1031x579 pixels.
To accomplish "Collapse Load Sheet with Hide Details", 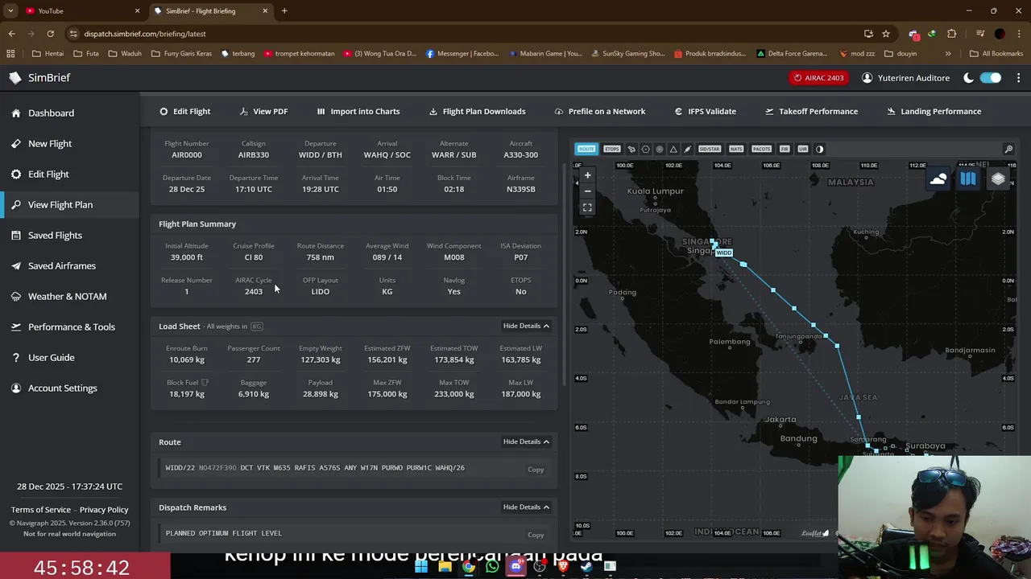I will pos(526,326).
